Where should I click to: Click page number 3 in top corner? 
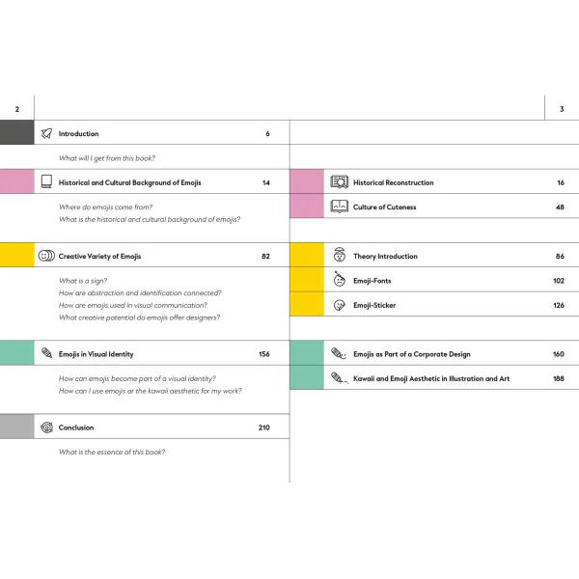tap(562, 109)
